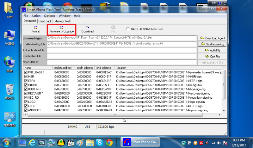
Task: Uncheck the UBOOT partition checkbox
Action: (x=26, y=85)
